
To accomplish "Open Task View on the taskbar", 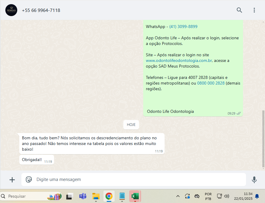I will pyautogui.click(x=70, y=196).
